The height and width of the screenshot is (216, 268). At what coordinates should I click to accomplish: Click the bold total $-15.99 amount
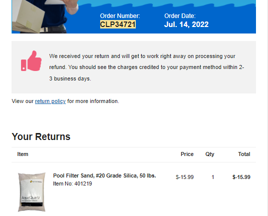click(241, 177)
